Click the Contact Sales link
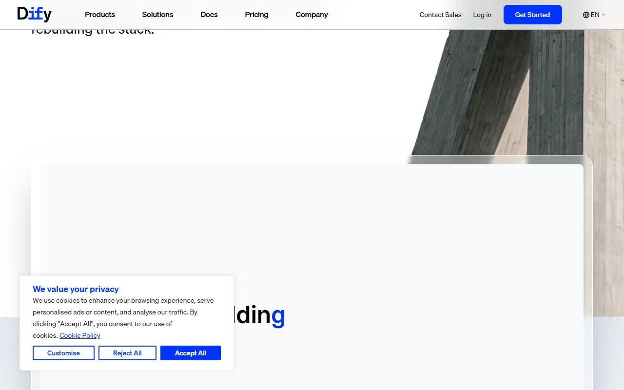 point(440,15)
